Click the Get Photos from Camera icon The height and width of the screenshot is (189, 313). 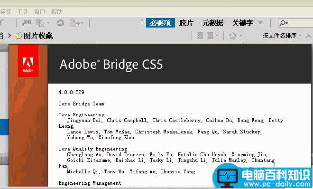[26, 23]
